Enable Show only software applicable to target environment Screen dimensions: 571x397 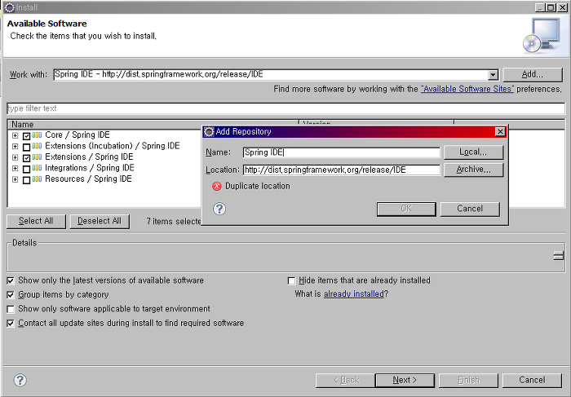point(11,309)
